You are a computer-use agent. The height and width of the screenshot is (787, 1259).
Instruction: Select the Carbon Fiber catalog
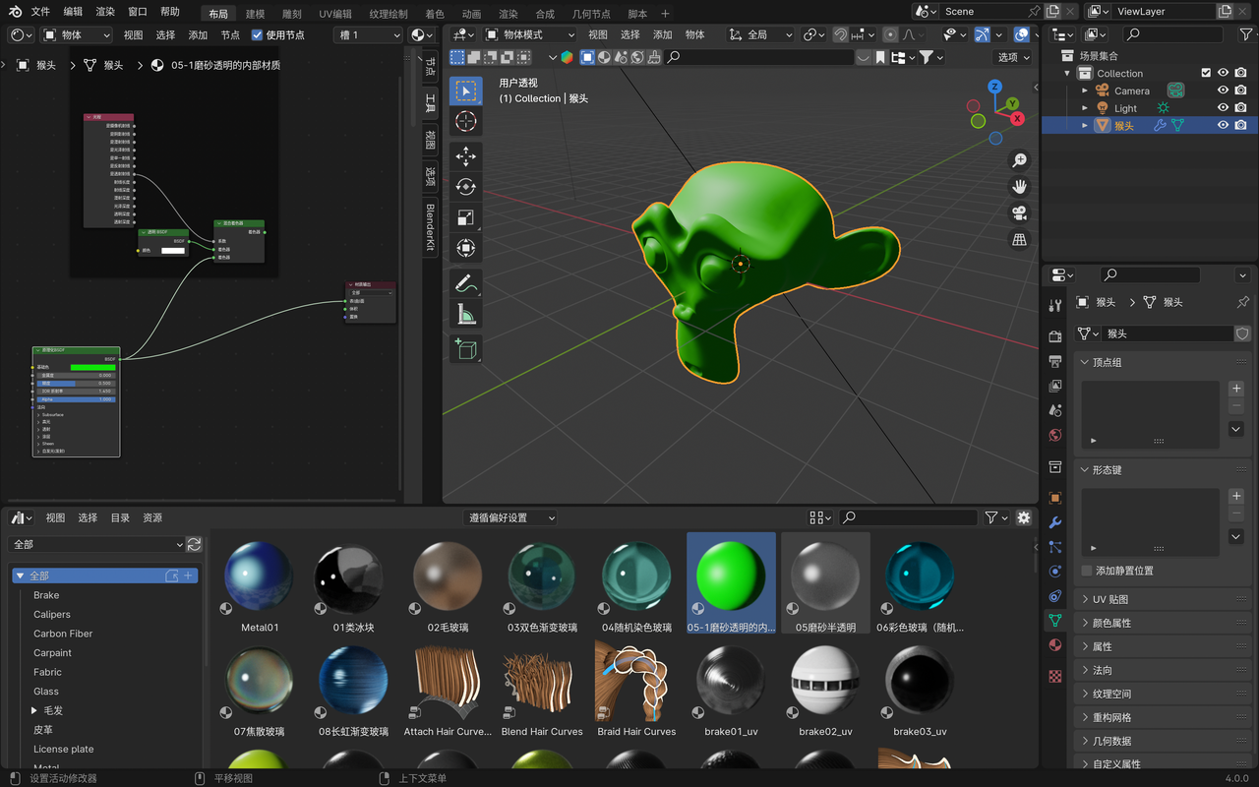pos(63,634)
